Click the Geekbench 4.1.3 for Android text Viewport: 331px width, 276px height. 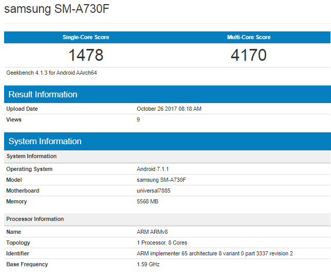pyautogui.click(x=51, y=73)
